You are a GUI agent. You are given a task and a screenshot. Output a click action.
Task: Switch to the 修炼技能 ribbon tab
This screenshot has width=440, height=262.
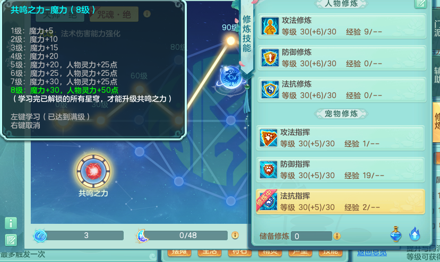(x=247, y=33)
